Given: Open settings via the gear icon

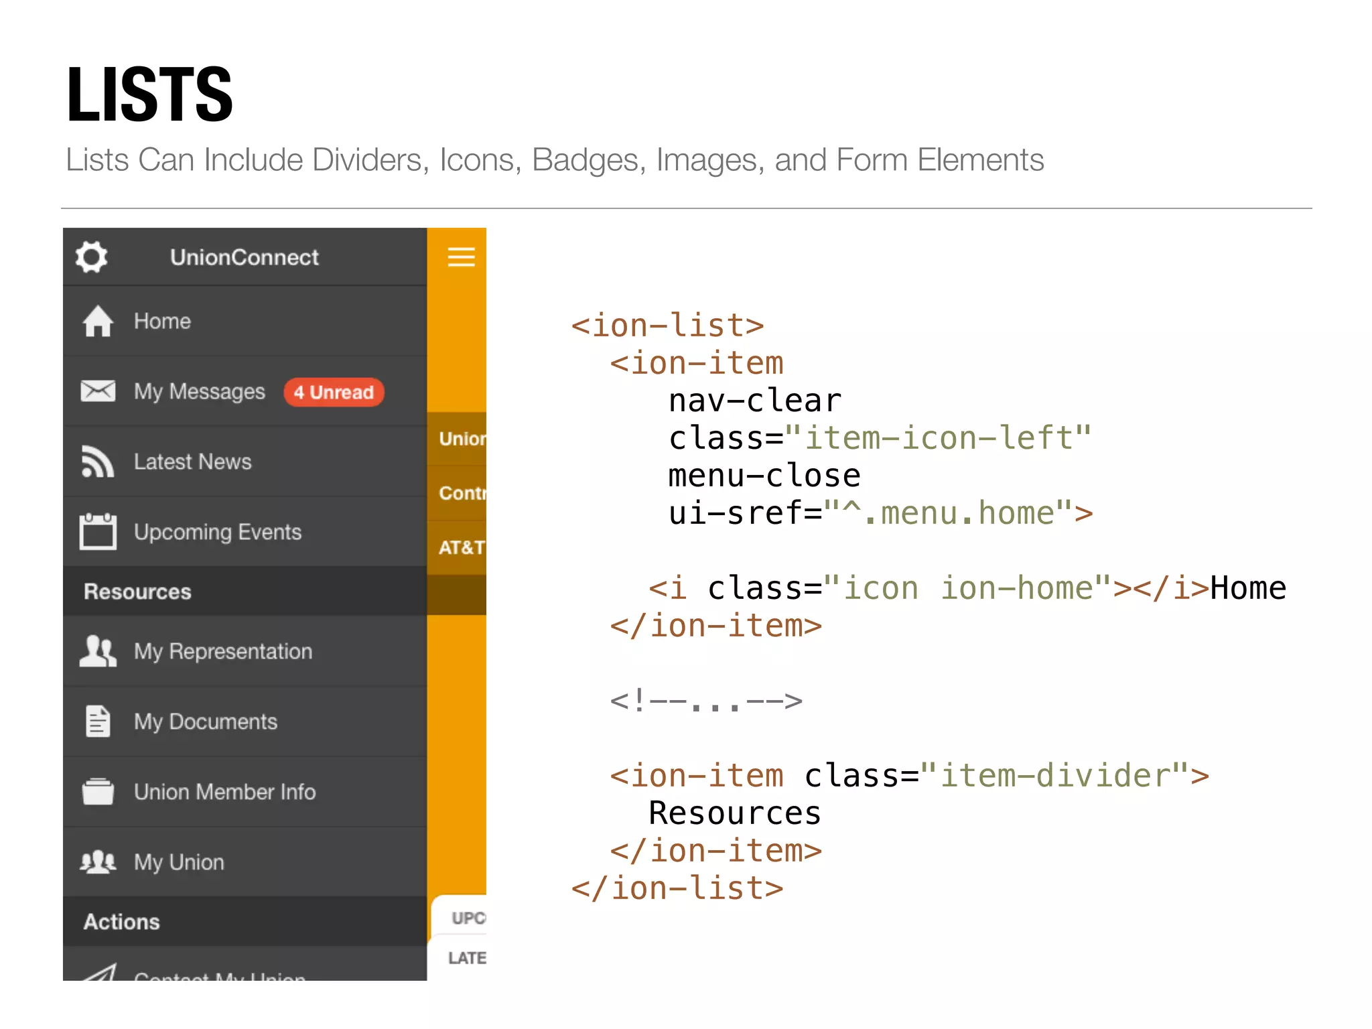Looking at the screenshot, I should coord(91,257).
